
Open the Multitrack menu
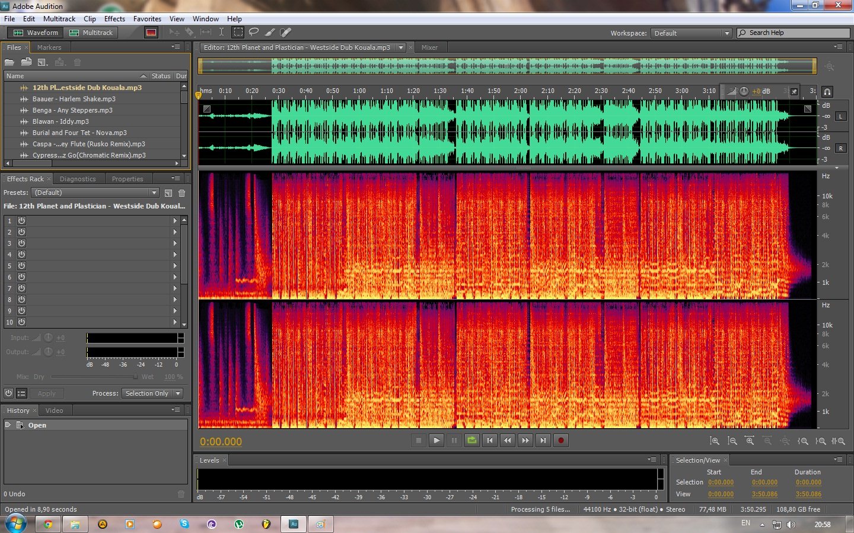click(59, 19)
